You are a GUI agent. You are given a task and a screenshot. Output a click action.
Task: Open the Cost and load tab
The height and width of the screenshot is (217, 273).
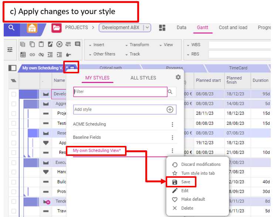[233, 27]
